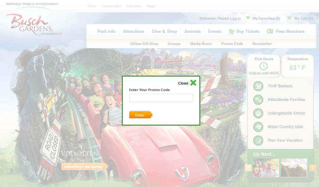Close the promo code popup with green X
This screenshot has width=319, height=187.
193,83
